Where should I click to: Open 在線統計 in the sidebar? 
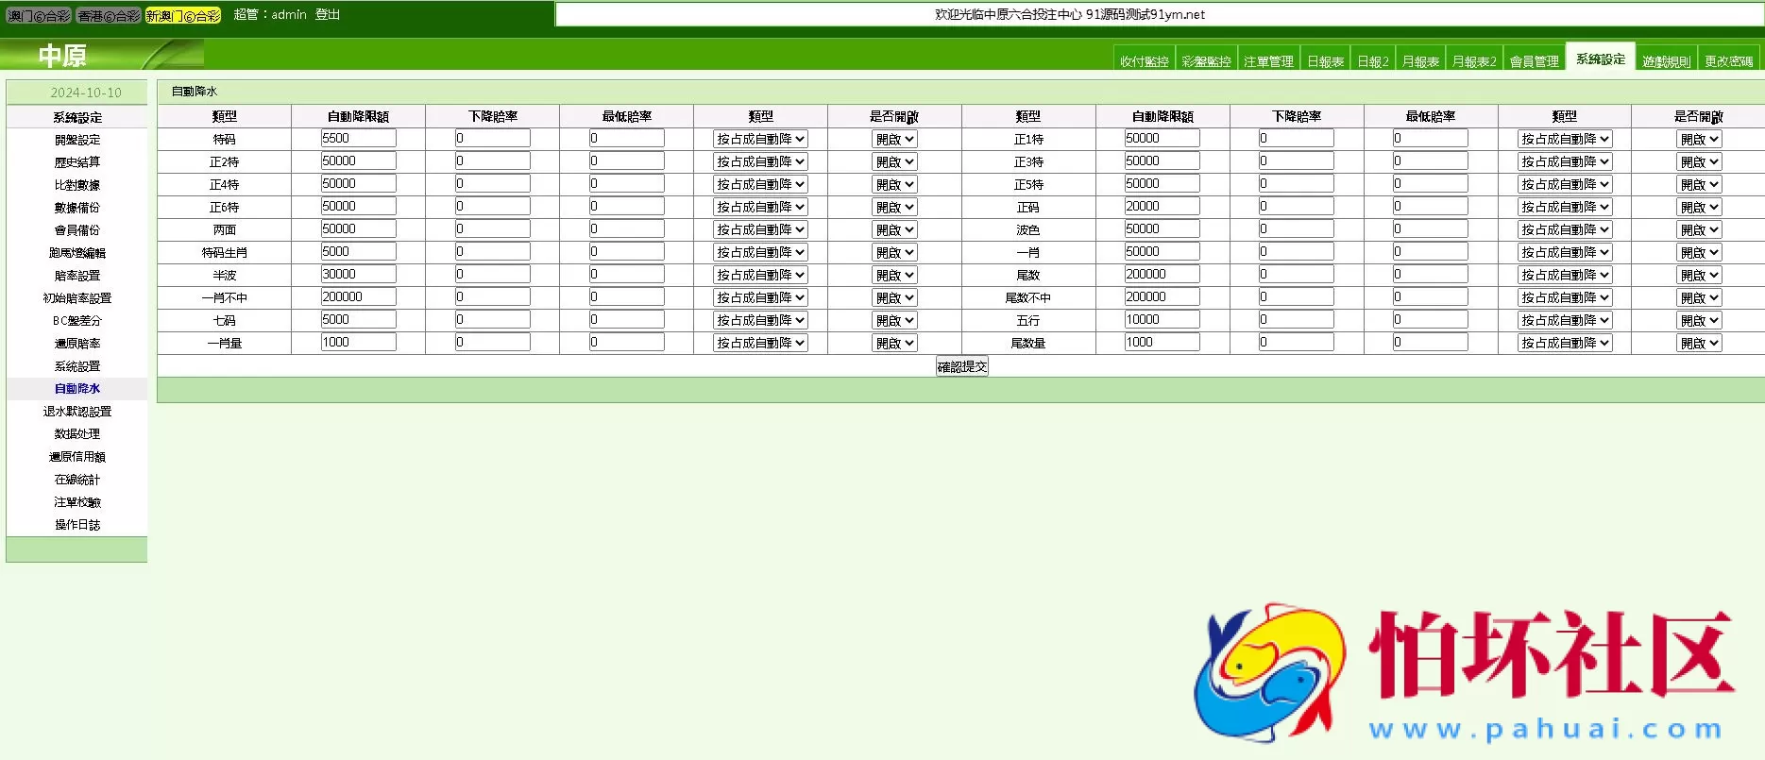pos(77,480)
